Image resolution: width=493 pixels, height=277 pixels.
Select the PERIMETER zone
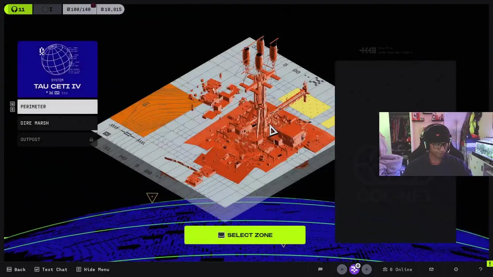(57, 107)
